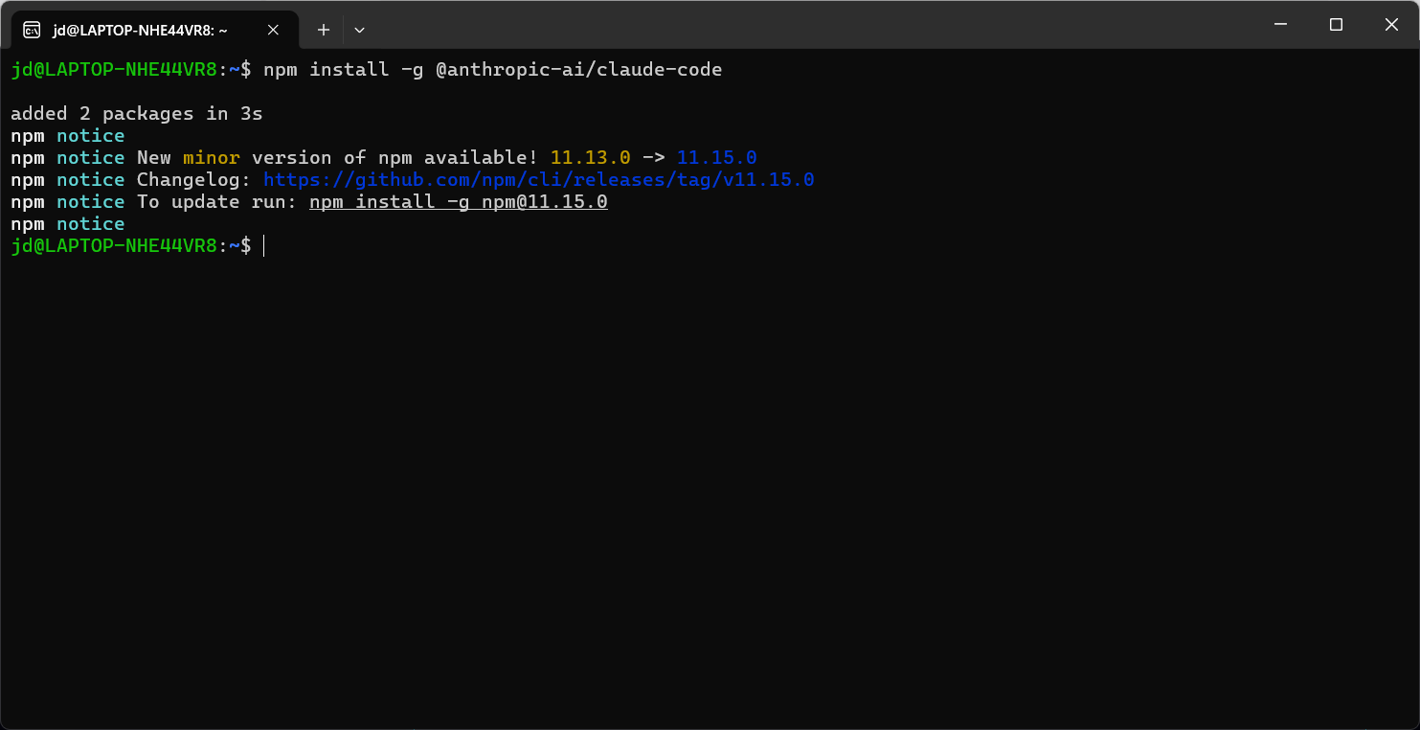The width and height of the screenshot is (1420, 730).
Task: Close the terminal window
Action: point(1391,25)
